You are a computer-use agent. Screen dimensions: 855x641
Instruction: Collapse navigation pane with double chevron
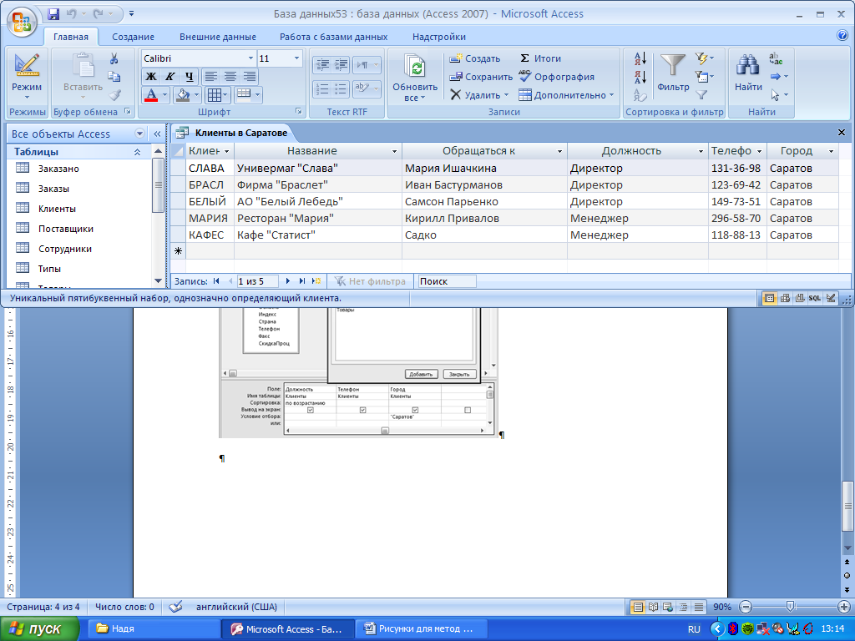[157, 134]
